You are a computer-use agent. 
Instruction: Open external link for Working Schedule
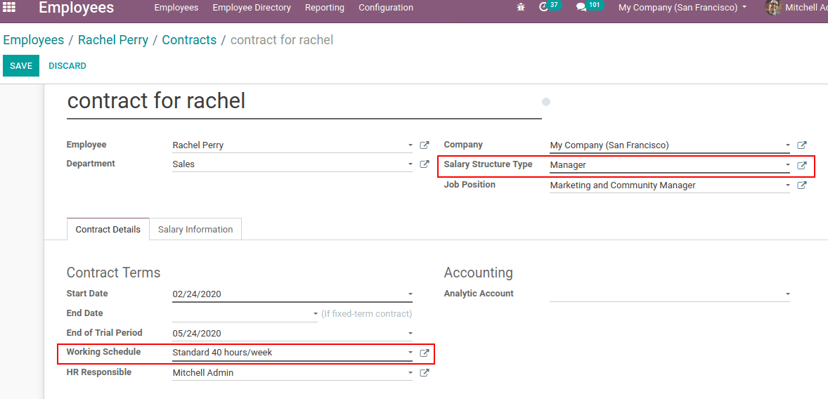pos(424,353)
